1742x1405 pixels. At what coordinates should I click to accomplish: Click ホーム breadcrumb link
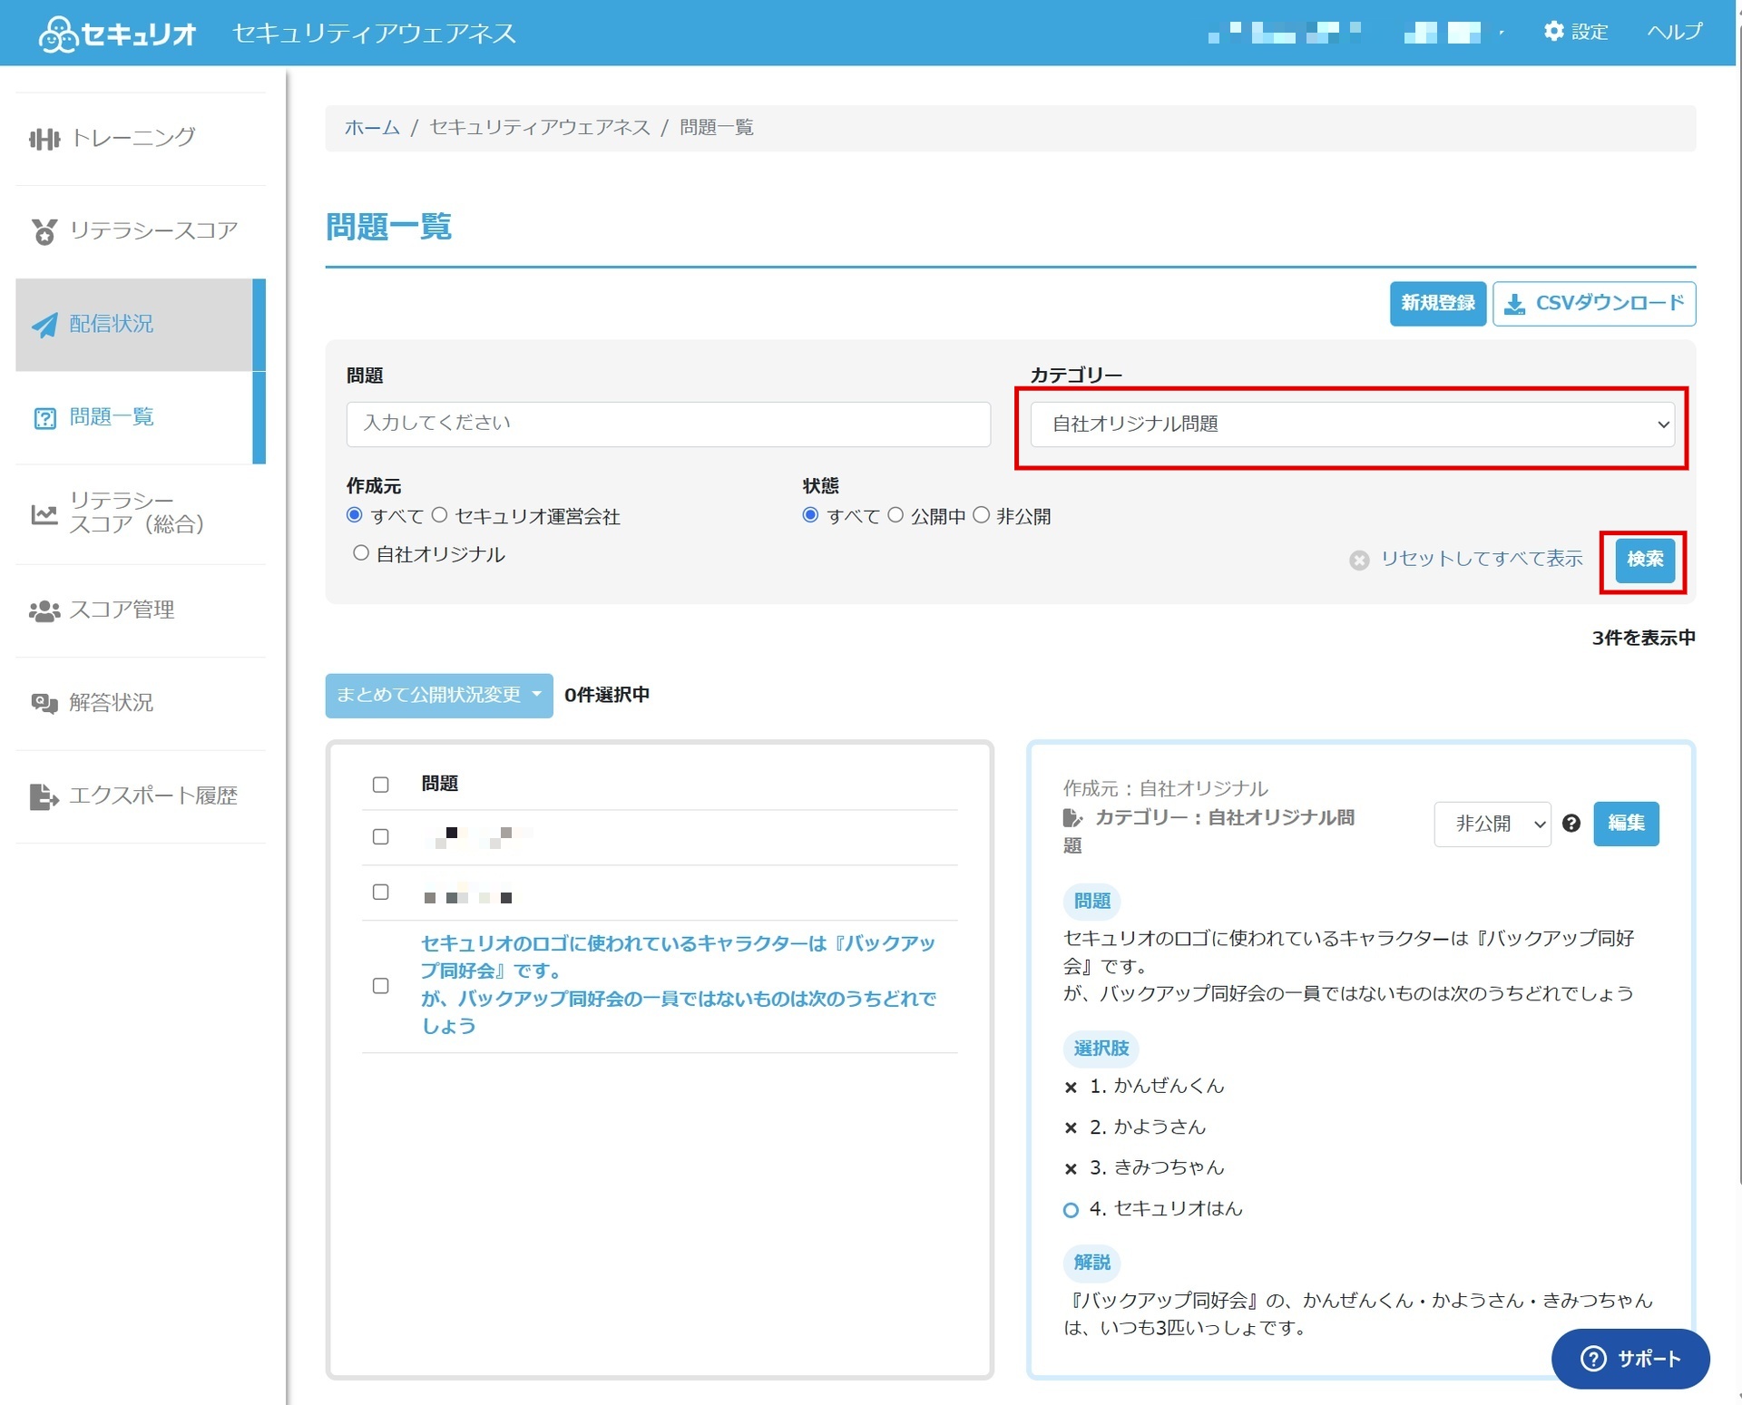click(372, 128)
